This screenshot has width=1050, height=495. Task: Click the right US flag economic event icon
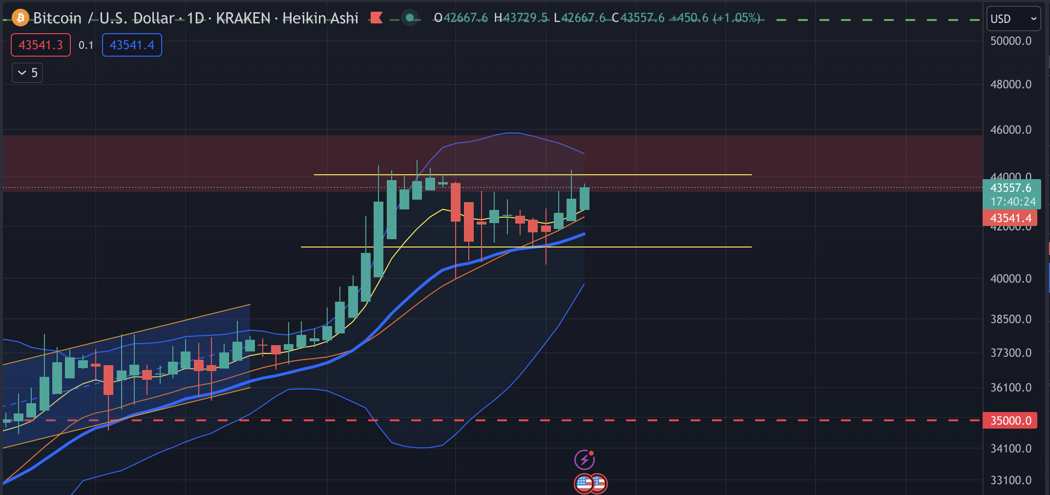pos(599,484)
